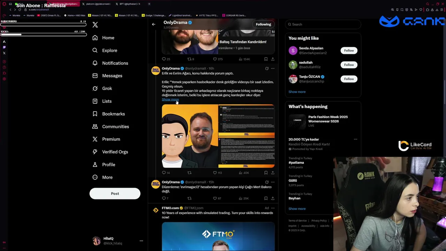Open the Bayhan trending topic
The width and height of the screenshot is (446, 251).
(294, 198)
